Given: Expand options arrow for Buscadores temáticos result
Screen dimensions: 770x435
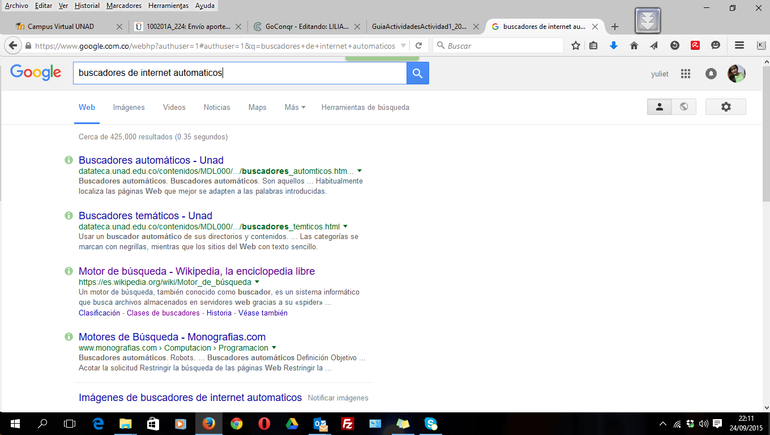Looking at the screenshot, I should (345, 227).
